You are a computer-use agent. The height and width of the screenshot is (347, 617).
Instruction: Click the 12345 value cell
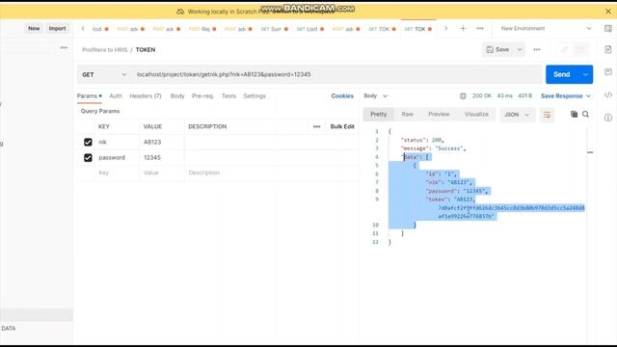[162, 158]
